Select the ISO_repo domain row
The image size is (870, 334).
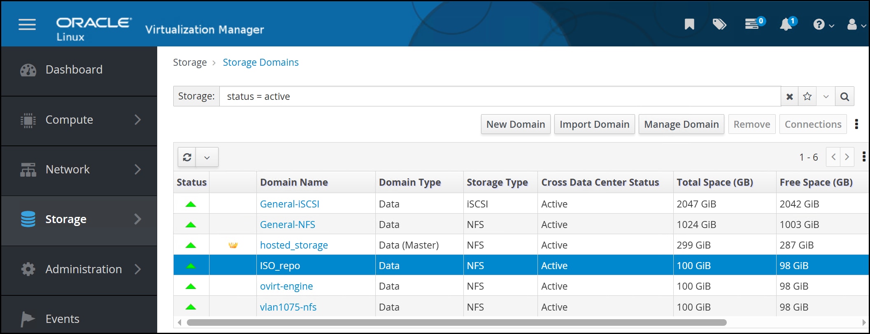coord(521,265)
